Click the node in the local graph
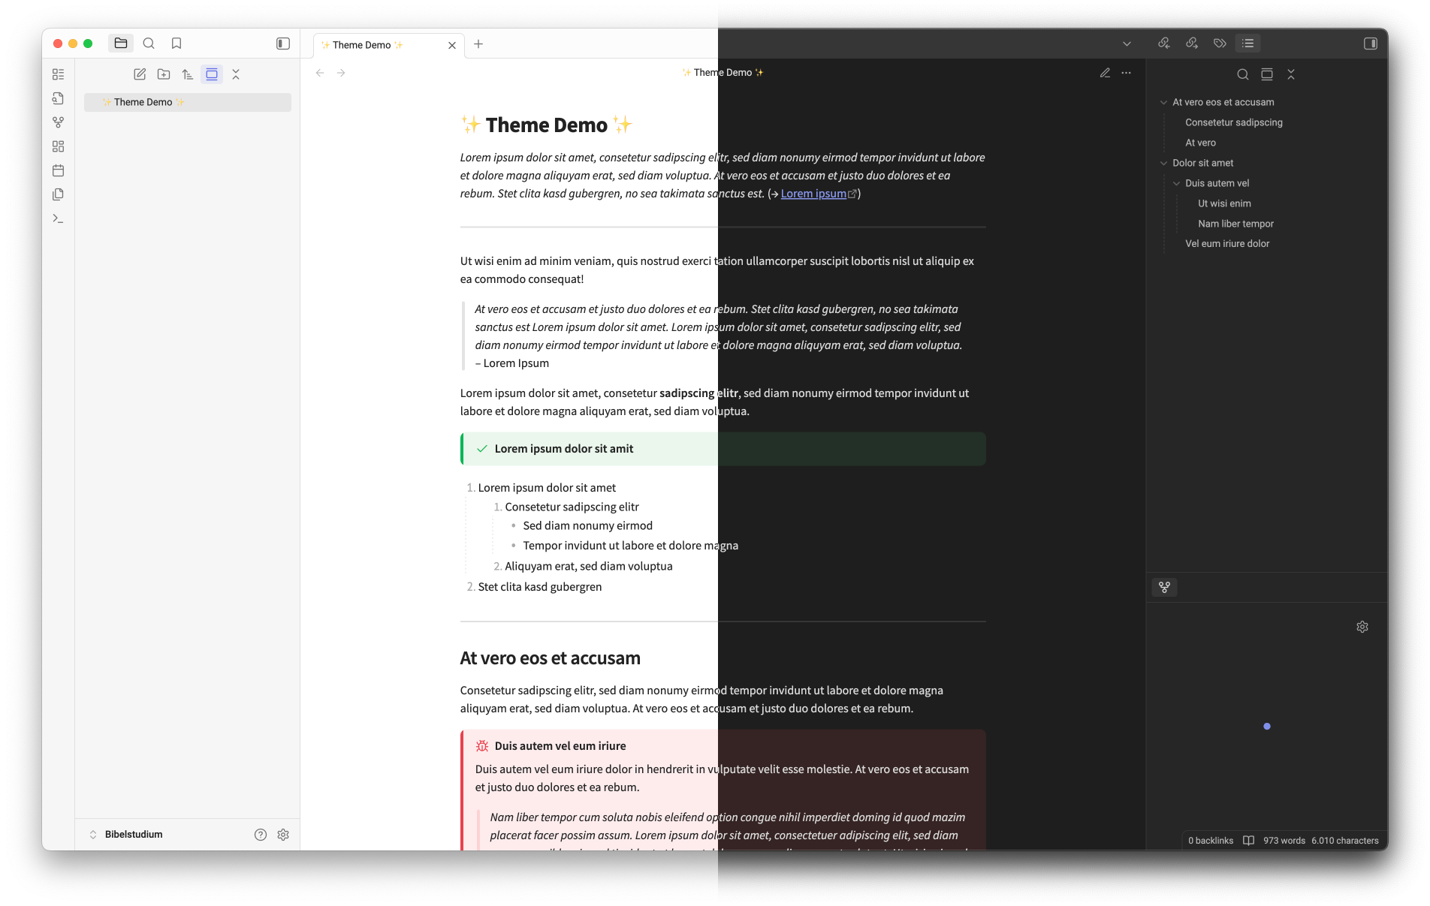This screenshot has width=1430, height=906. coord(1267,726)
